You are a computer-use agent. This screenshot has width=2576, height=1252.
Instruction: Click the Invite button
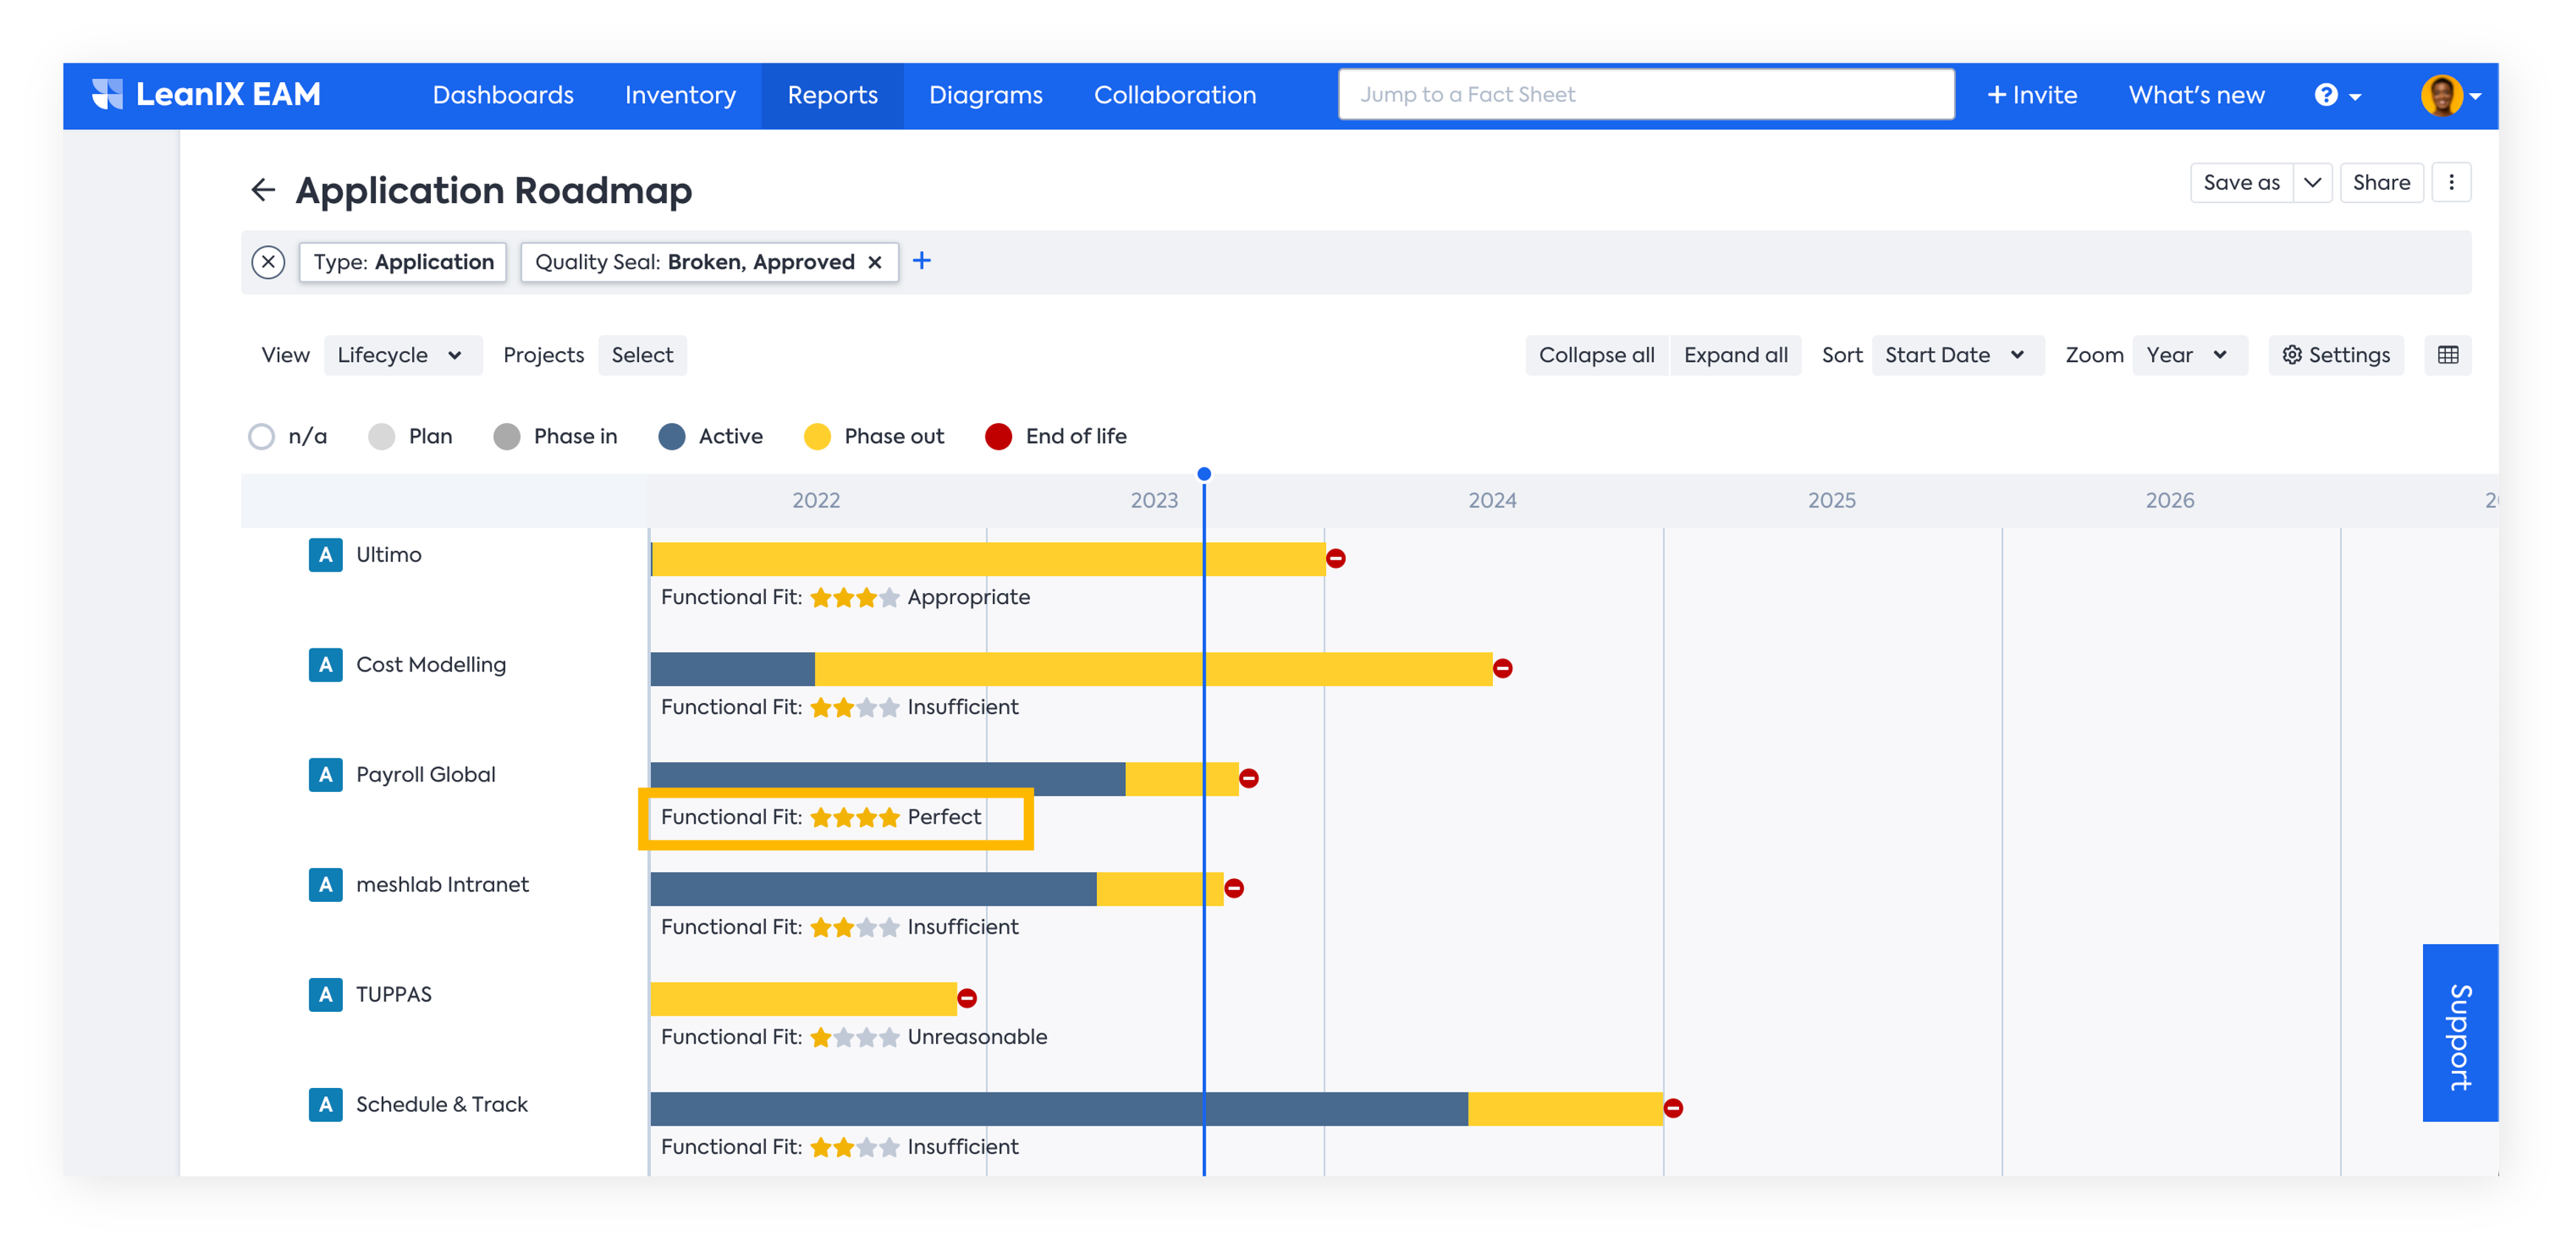(2032, 95)
